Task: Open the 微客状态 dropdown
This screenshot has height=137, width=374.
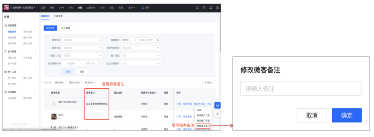Action: point(82,48)
